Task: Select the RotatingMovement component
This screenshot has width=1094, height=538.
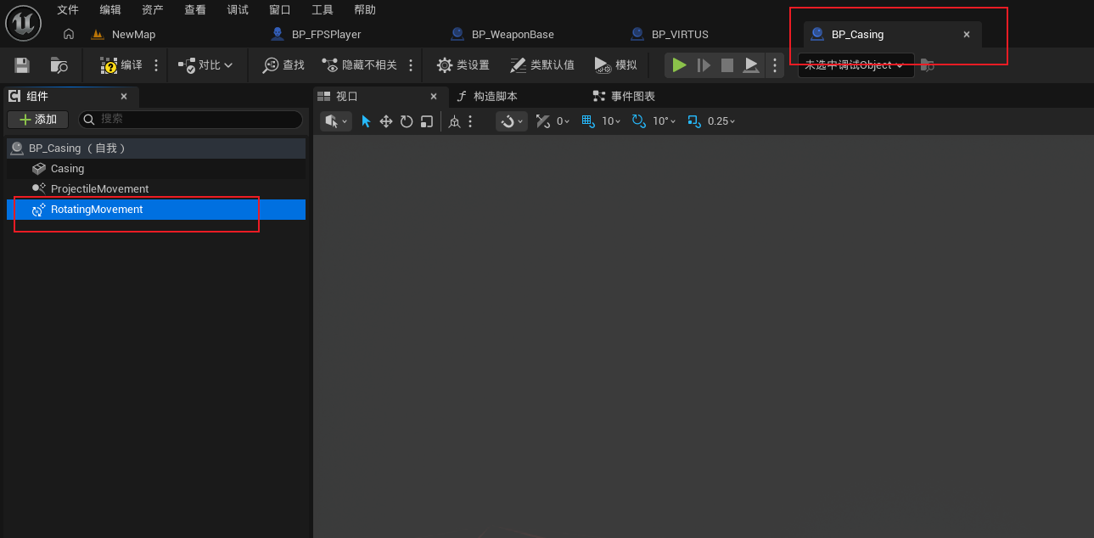Action: point(156,210)
